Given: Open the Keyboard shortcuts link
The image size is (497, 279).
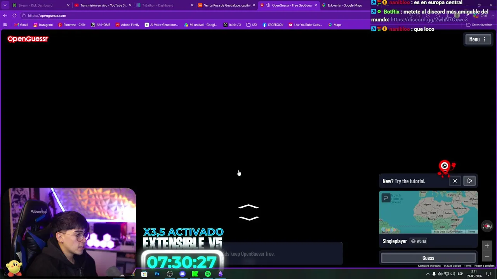Looking at the screenshot, I should point(429,266).
